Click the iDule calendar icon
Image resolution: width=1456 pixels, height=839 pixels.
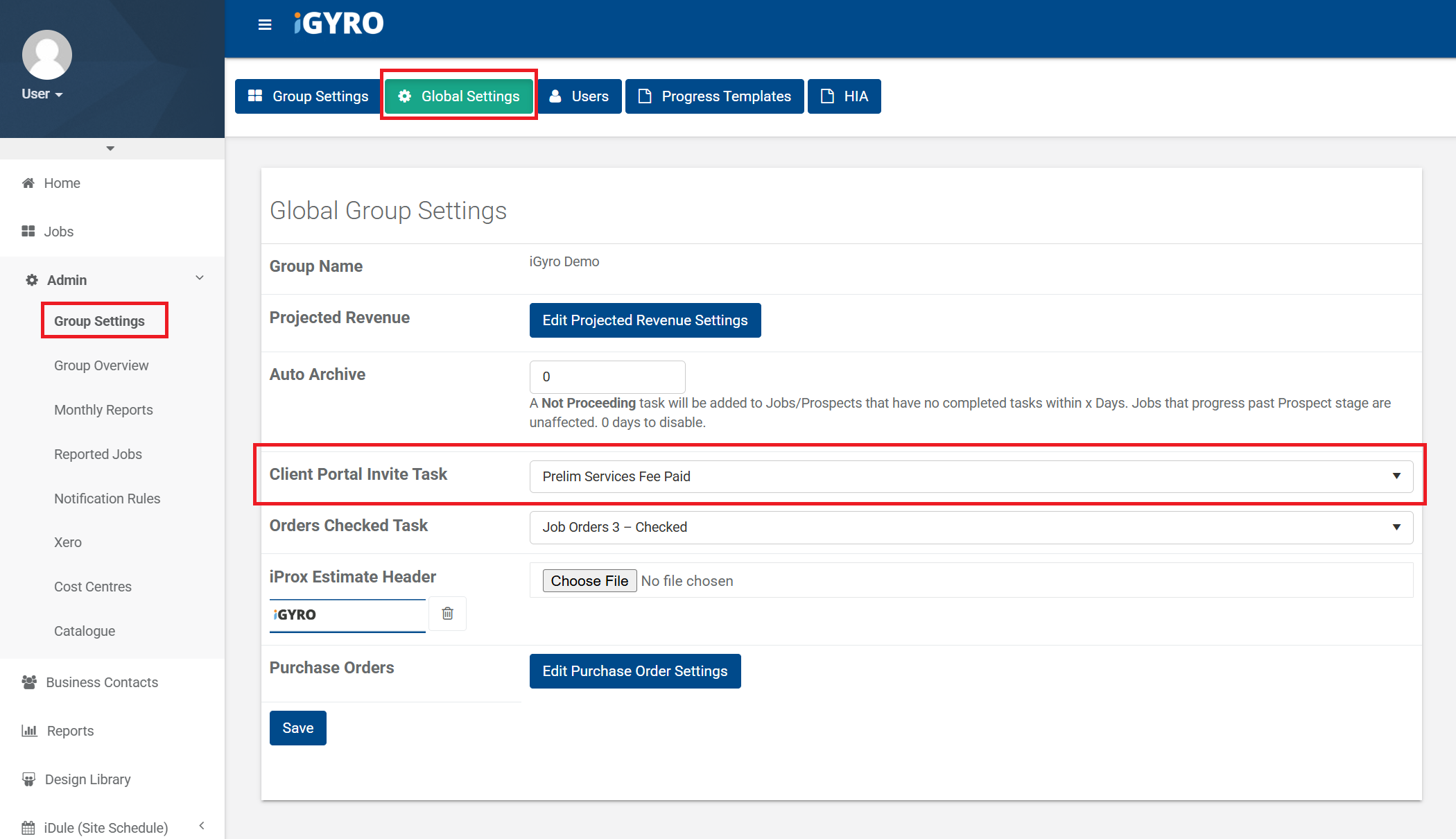pos(28,828)
